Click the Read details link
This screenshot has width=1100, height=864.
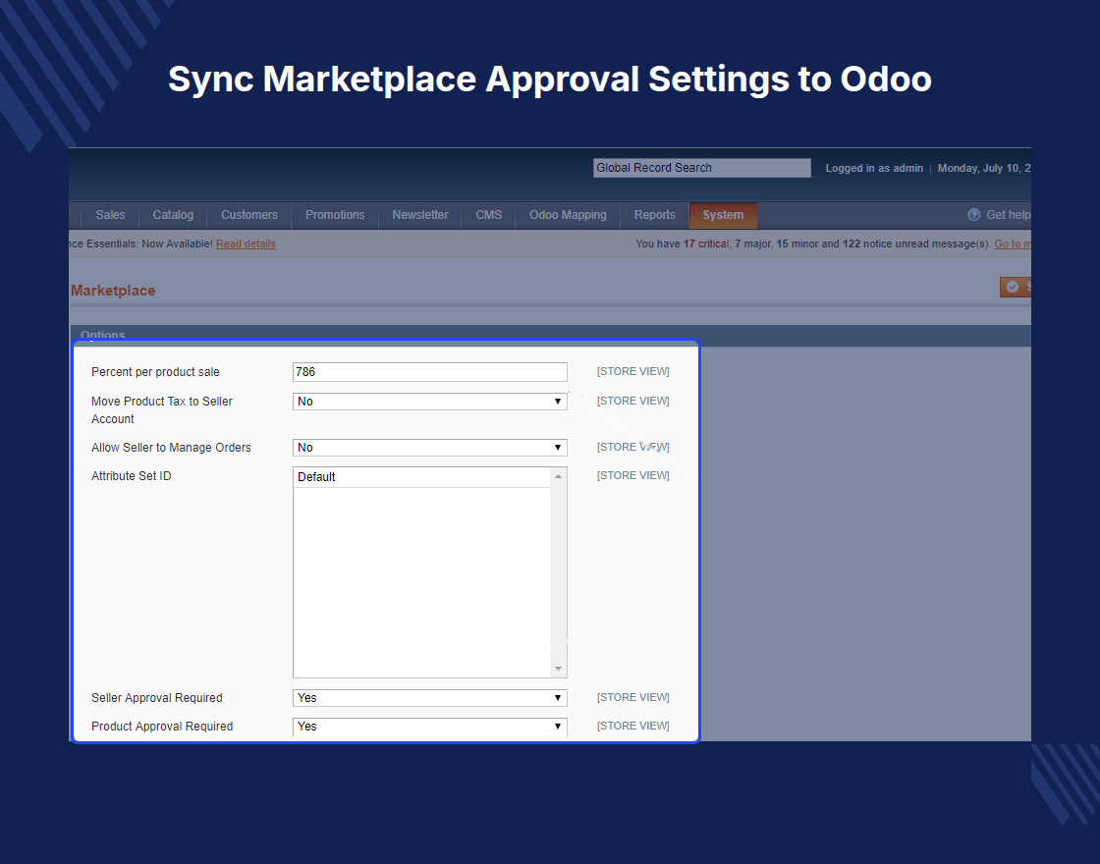pos(246,244)
